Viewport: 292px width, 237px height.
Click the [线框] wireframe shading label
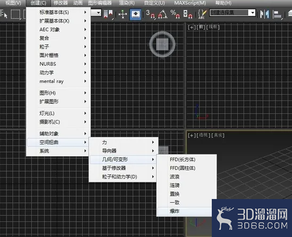coord(213,27)
